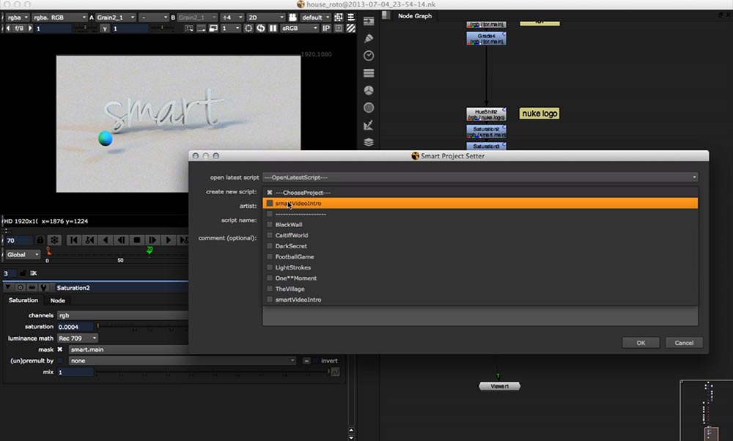Open the Image nodes toolbar icon
The image size is (733, 441).
[x=369, y=21]
